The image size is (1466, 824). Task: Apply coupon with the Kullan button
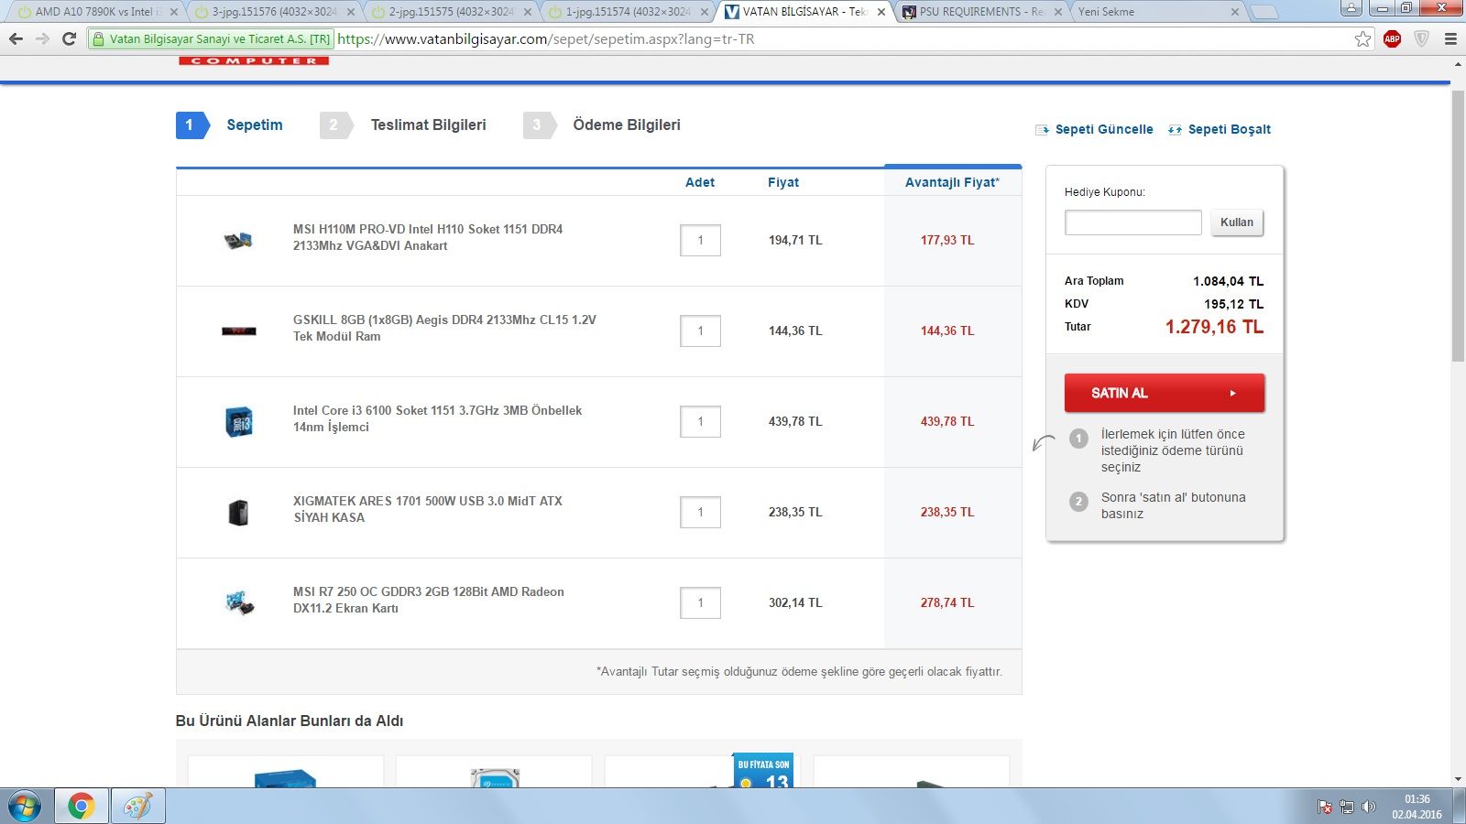click(x=1237, y=222)
